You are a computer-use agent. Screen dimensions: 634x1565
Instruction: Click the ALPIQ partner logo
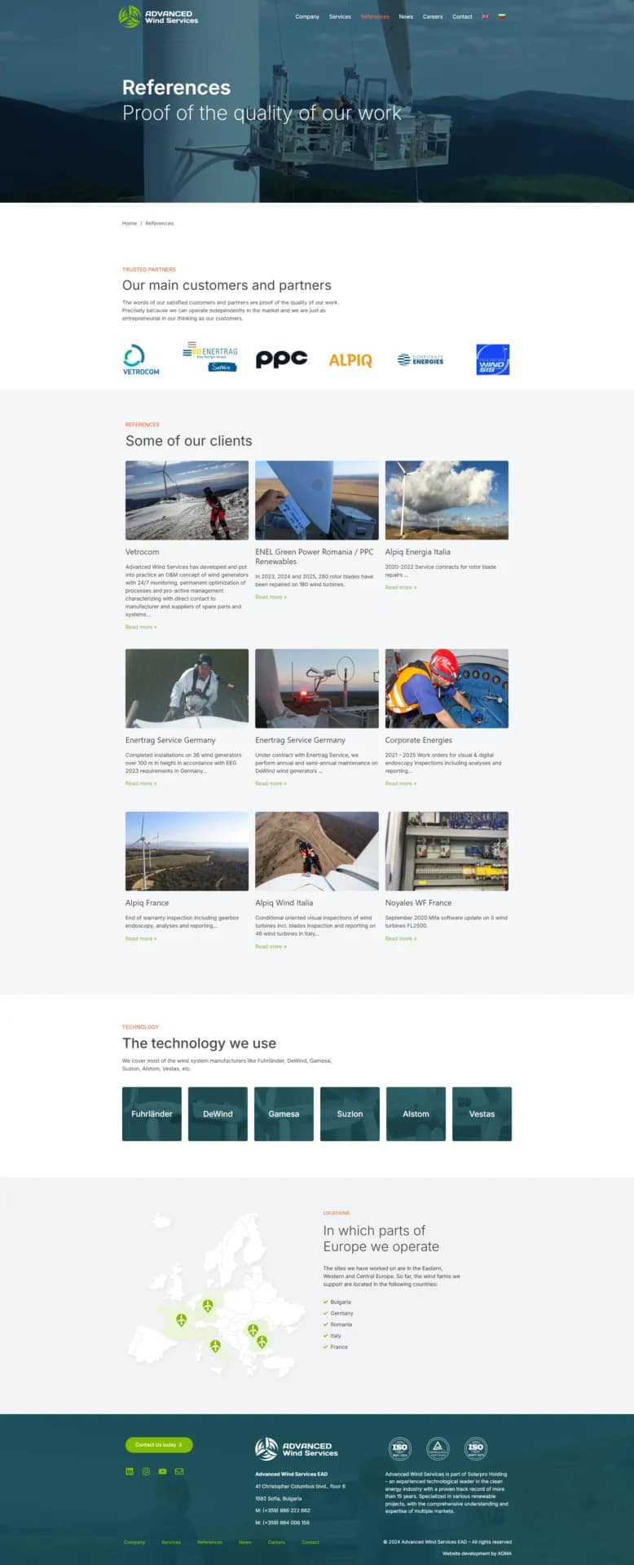(350, 359)
